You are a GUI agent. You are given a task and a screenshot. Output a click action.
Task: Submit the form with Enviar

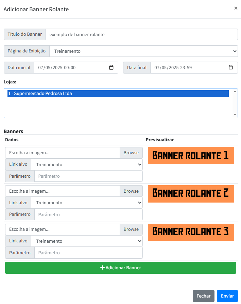(x=227, y=296)
